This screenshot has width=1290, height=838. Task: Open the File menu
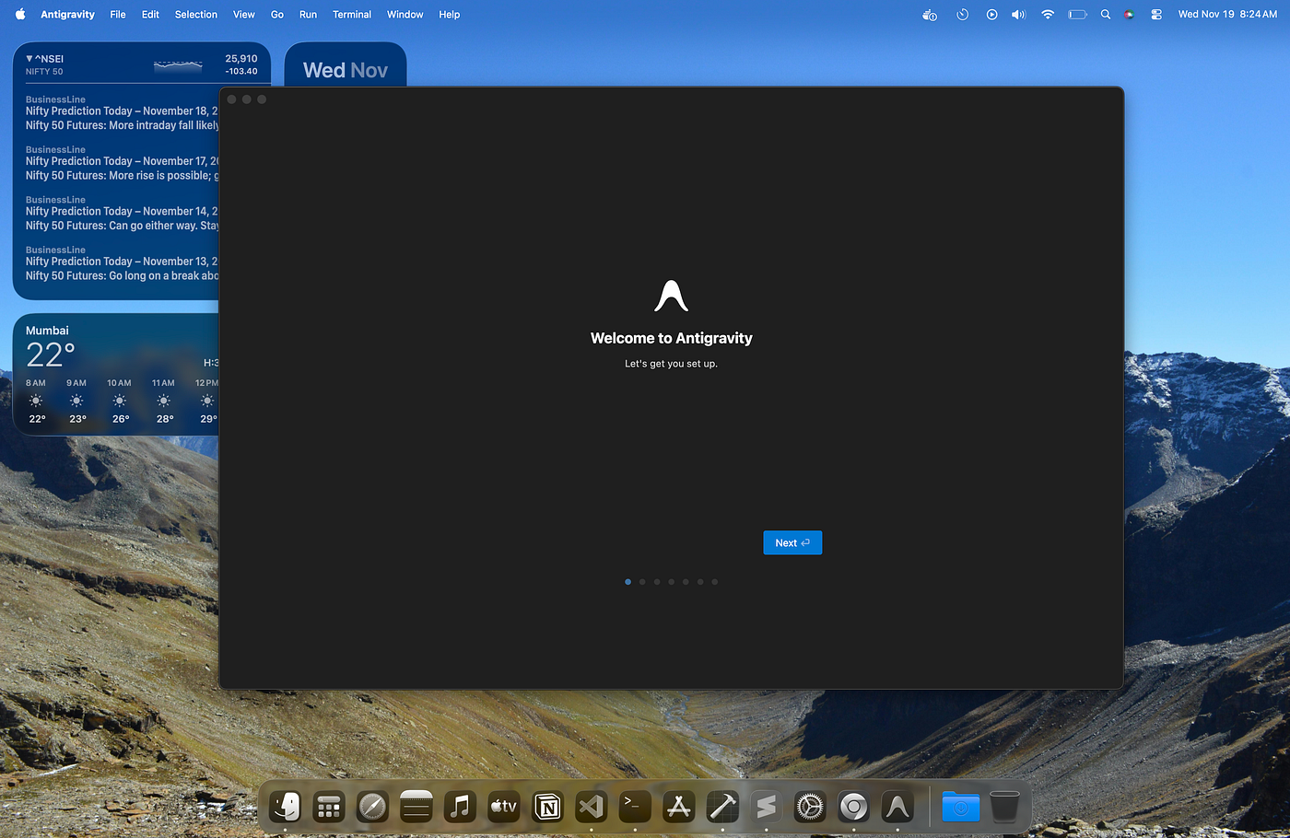118,15
